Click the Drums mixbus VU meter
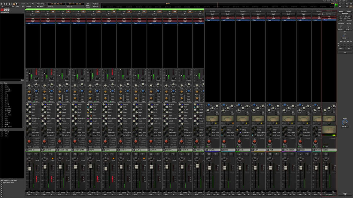Screen dimensions: 353x198 click(212, 119)
